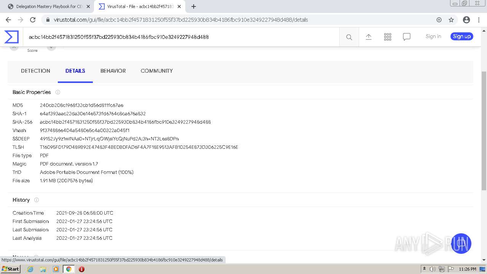
Task: Click the Creation Time 2021-09-28 value
Action: pyautogui.click(x=84, y=213)
